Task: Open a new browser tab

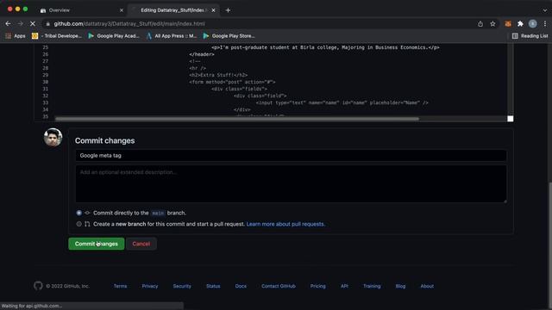Action: [228, 10]
